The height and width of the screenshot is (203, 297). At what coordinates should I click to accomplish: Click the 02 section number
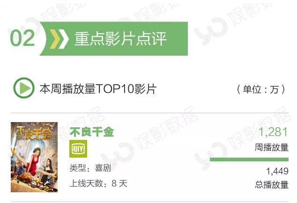[x=22, y=38]
